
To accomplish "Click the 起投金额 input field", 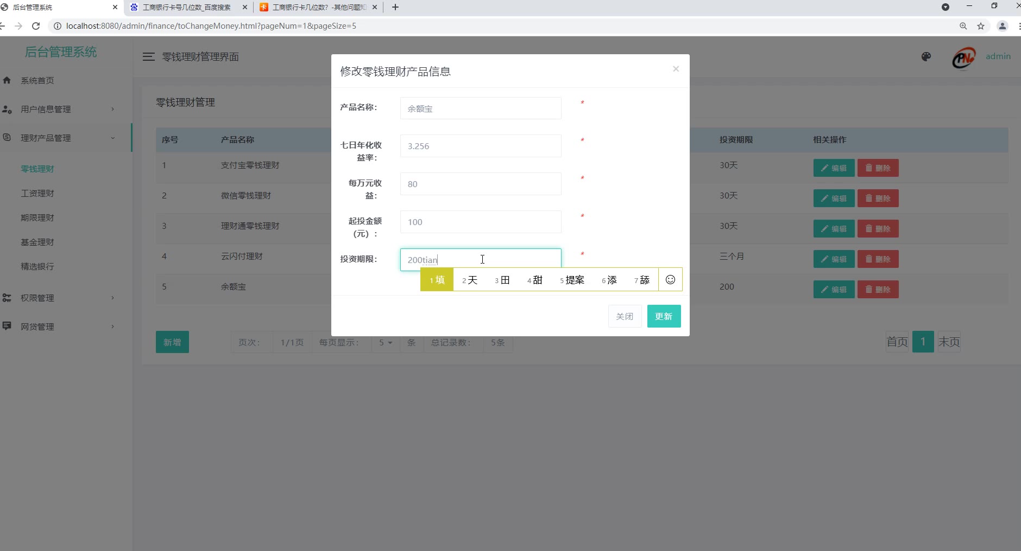I will point(481,222).
